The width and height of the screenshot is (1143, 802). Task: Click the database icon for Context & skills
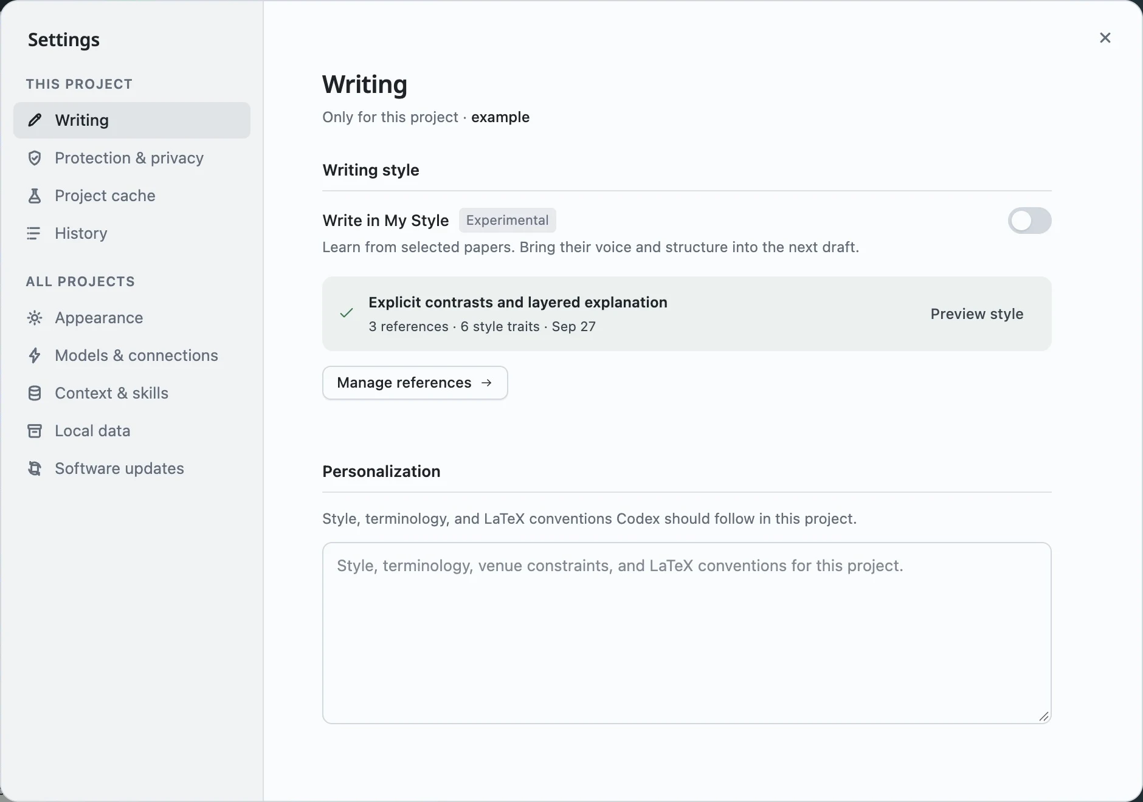click(x=35, y=393)
